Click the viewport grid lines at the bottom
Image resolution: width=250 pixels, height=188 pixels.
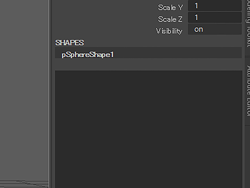click(x=24, y=184)
